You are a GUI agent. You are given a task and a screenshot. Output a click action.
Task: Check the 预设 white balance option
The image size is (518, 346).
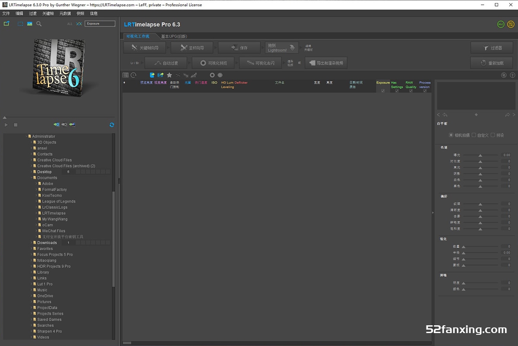point(493,135)
